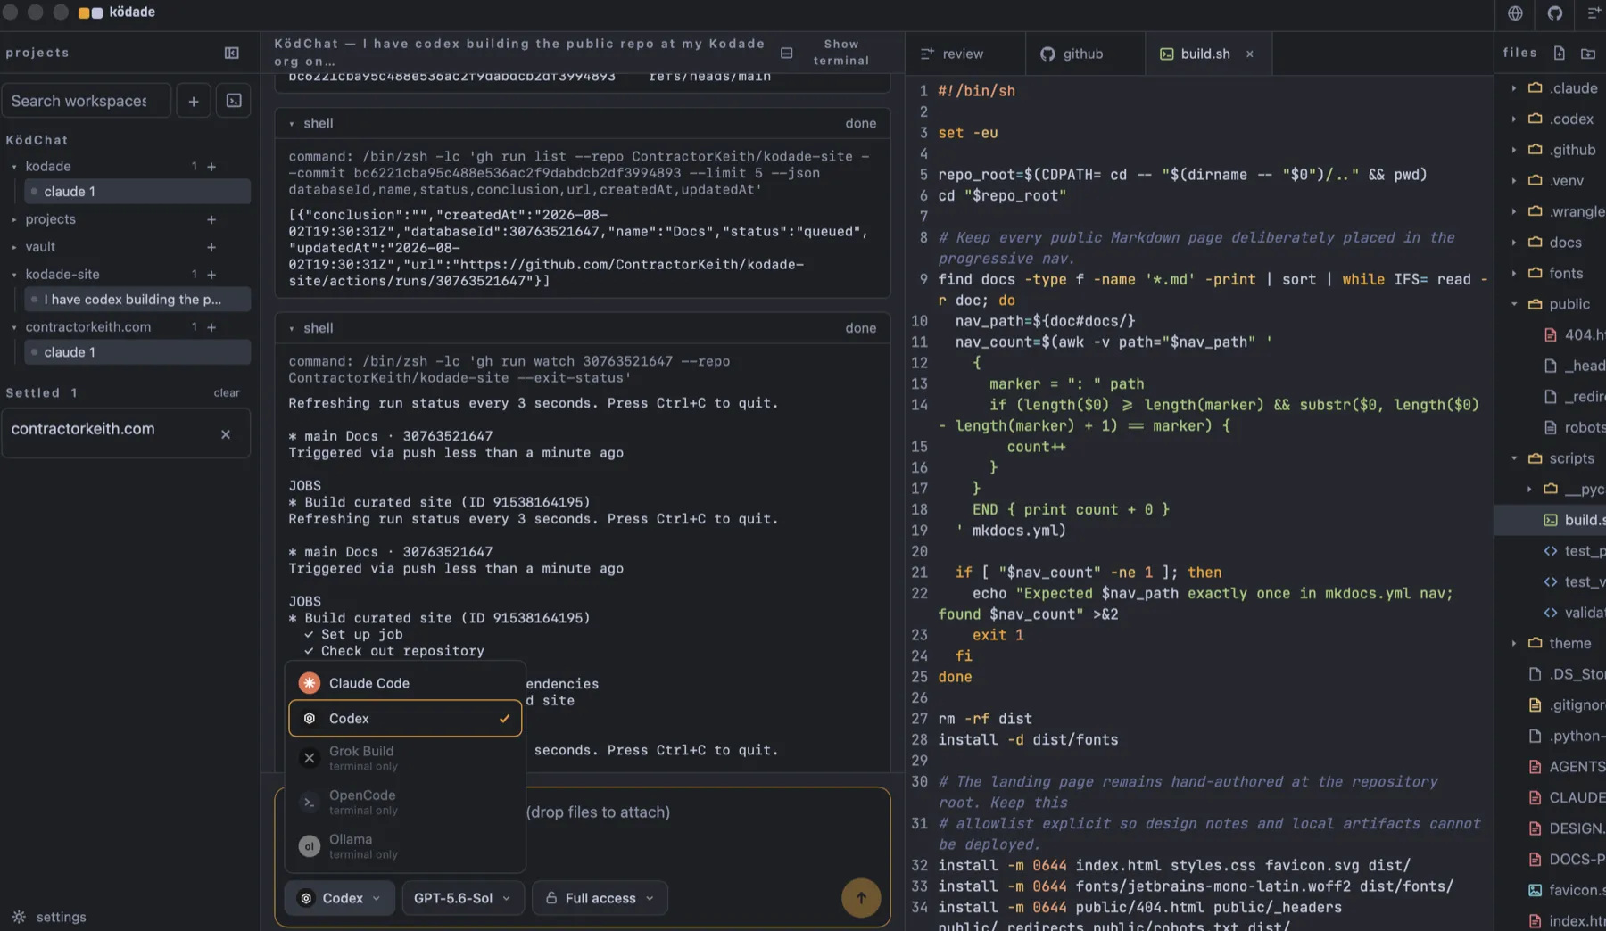Focus the Search workspaces field
This screenshot has width=1606, height=931.
click(86, 101)
